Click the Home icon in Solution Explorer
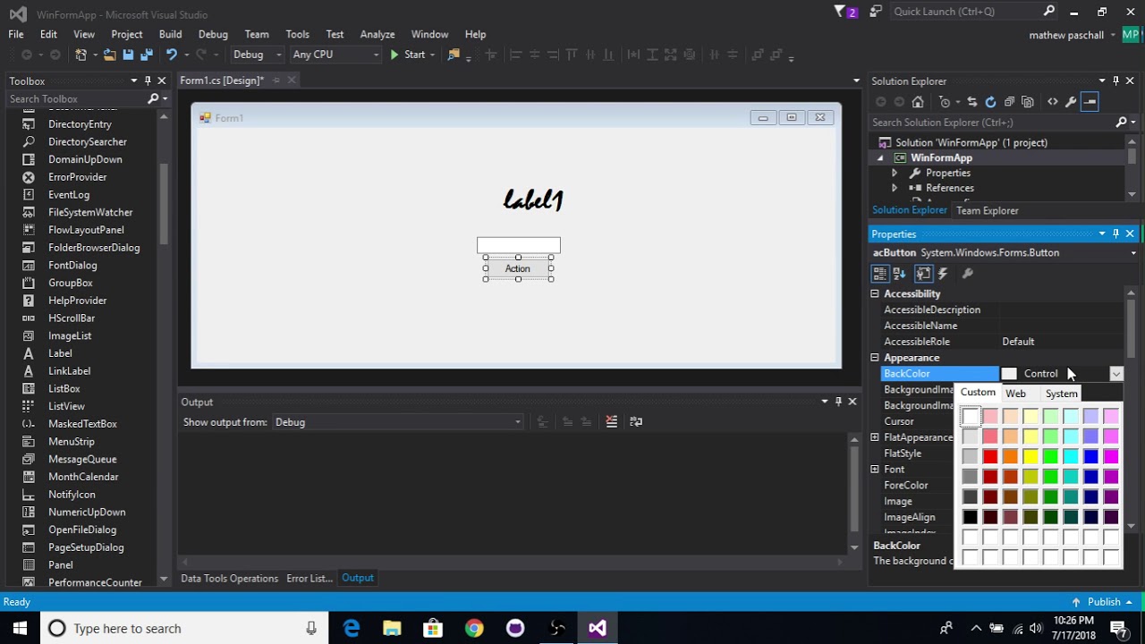 918,102
